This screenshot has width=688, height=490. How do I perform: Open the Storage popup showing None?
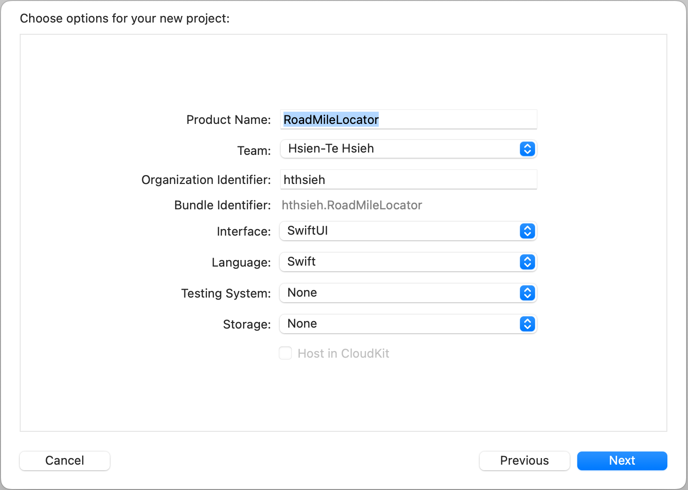pos(399,324)
